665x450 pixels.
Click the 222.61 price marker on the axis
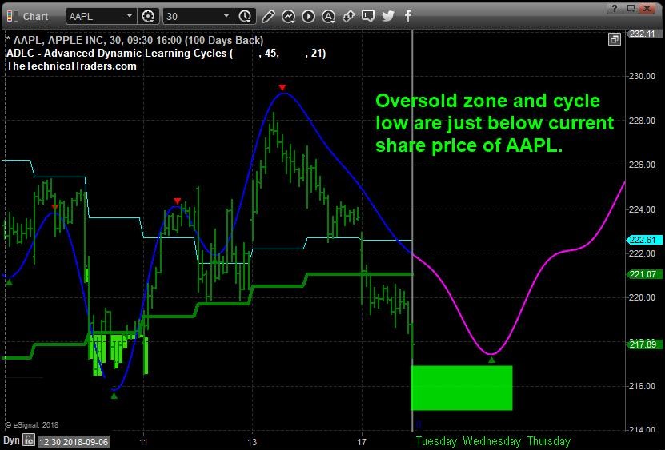[645, 240]
